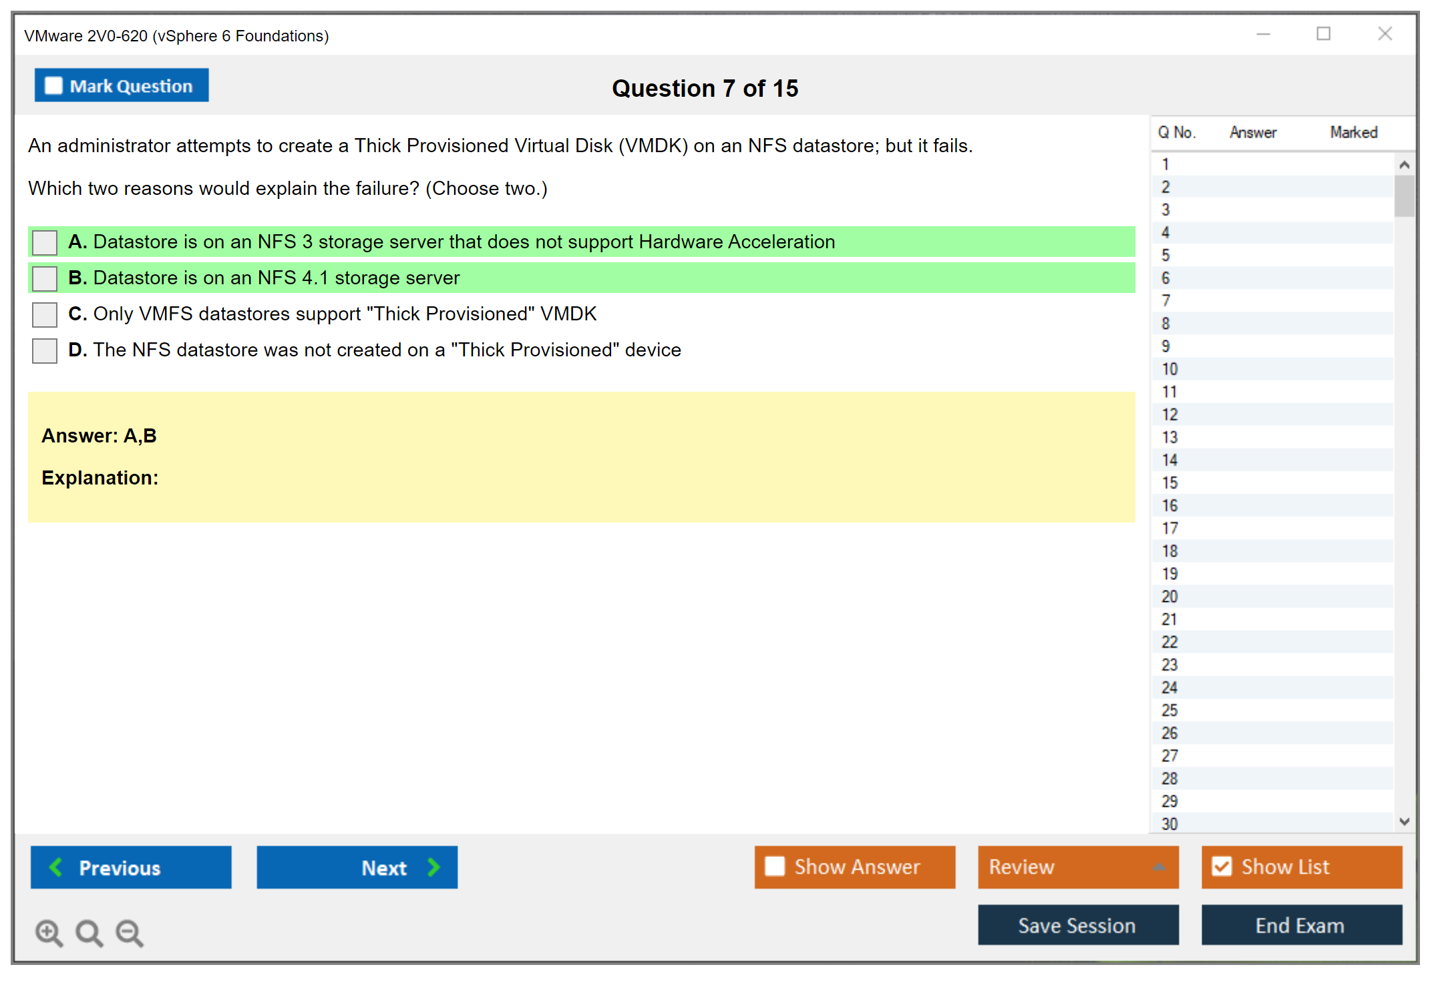This screenshot has height=981, width=1436.
Task: Click the Save Session button
Action: [1077, 925]
